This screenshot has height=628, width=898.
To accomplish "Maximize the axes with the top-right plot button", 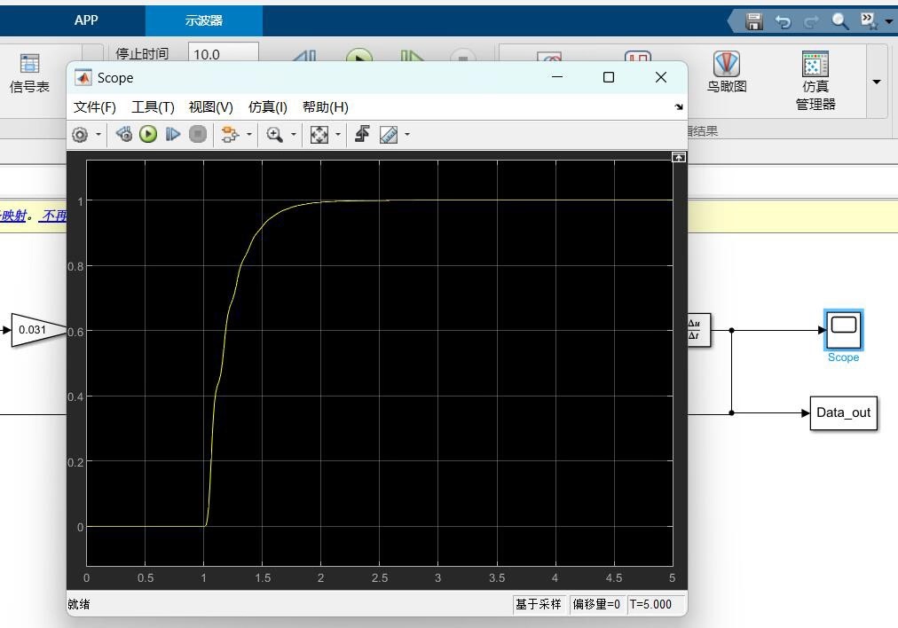I will coord(679,157).
